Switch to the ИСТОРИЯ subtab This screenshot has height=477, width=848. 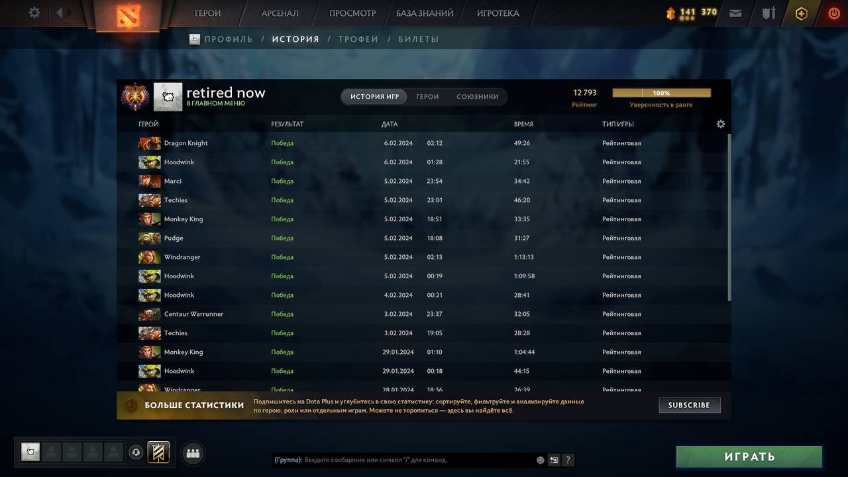[x=295, y=39]
